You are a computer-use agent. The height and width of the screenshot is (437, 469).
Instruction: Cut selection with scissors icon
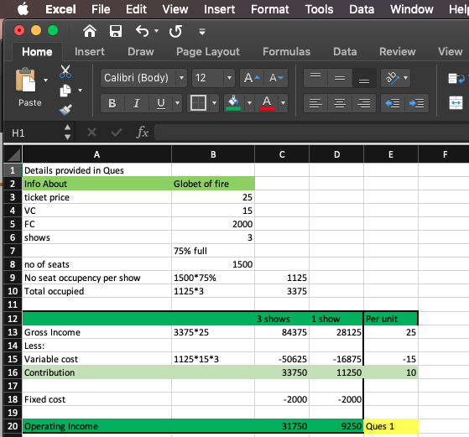[x=65, y=72]
